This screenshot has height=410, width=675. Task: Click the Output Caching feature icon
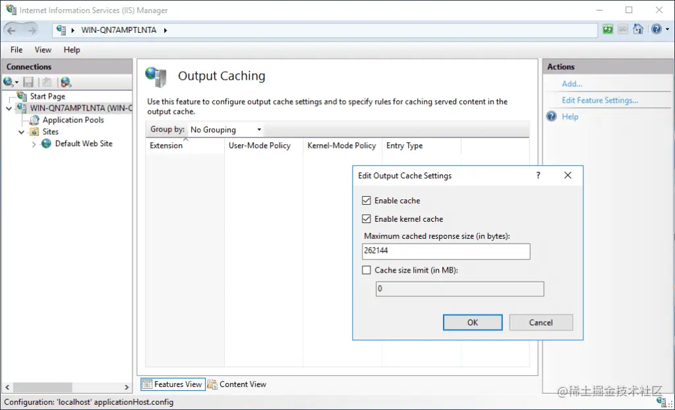click(156, 77)
